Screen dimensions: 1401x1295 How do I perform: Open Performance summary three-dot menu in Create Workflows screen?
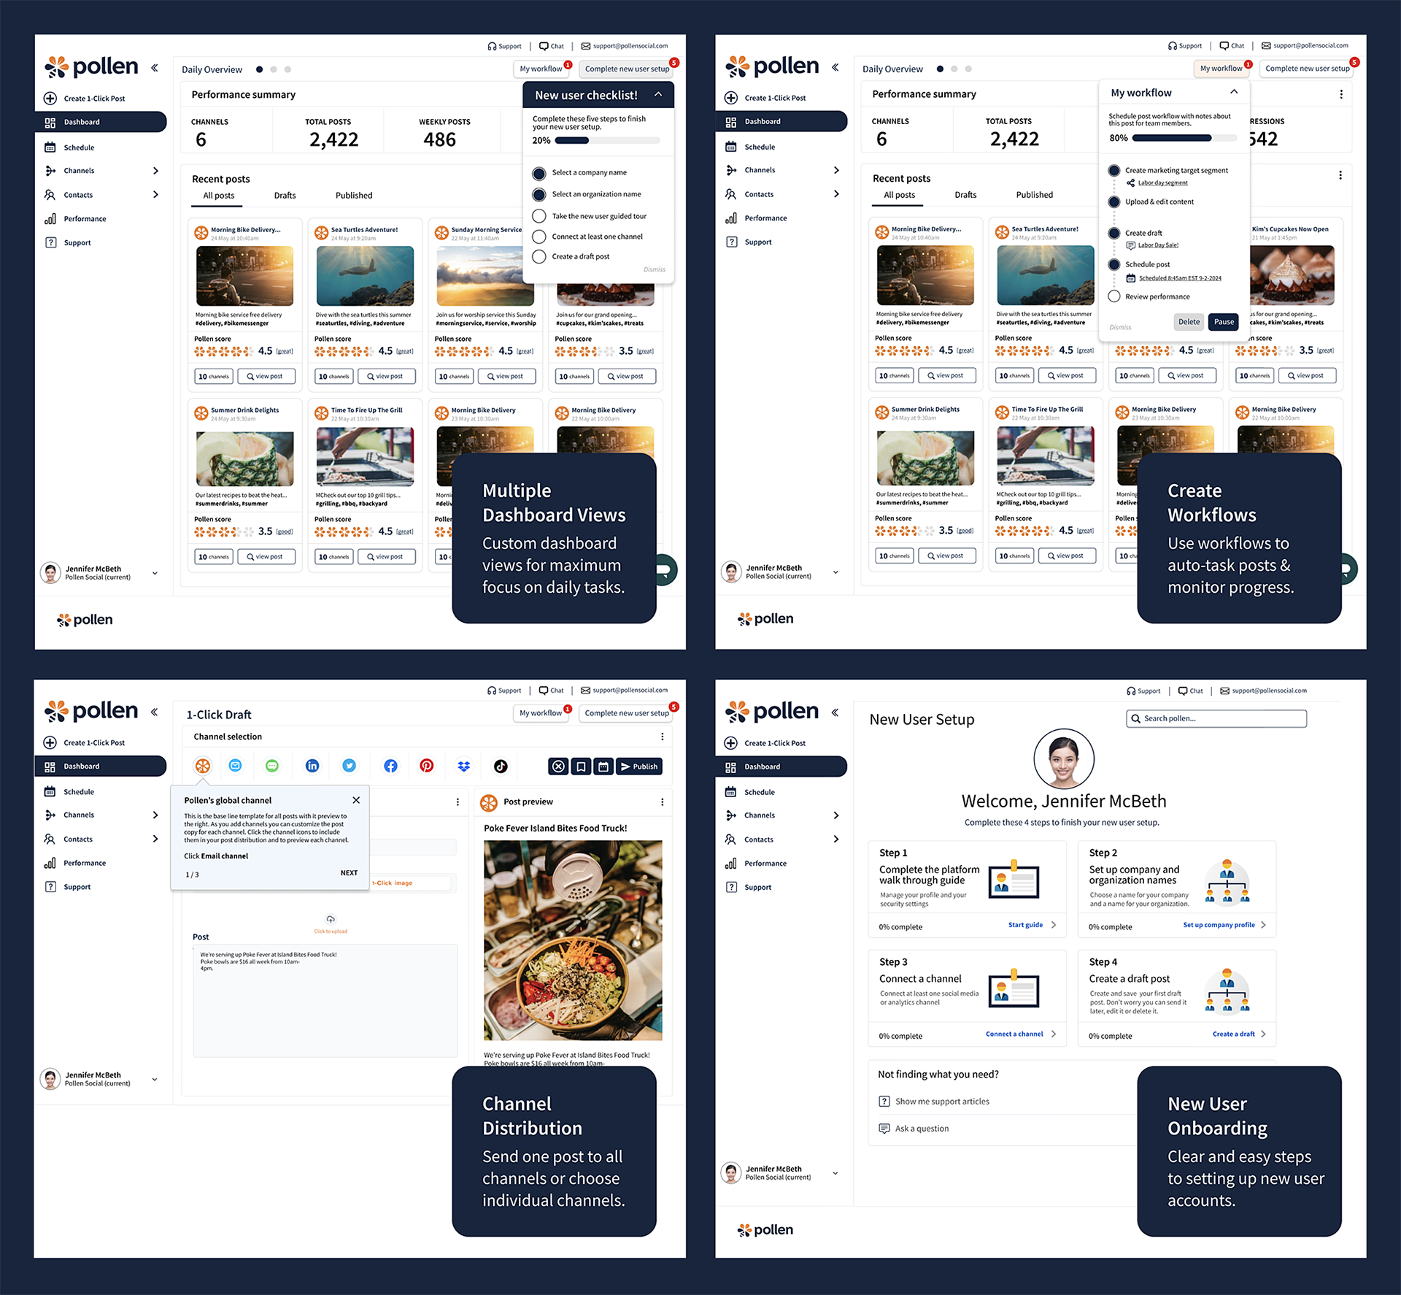click(x=1340, y=94)
